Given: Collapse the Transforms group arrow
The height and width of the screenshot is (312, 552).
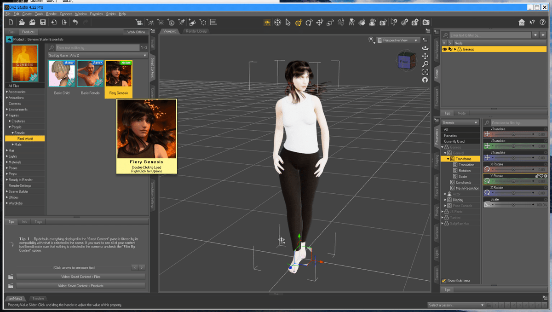Looking at the screenshot, I should [x=448, y=159].
